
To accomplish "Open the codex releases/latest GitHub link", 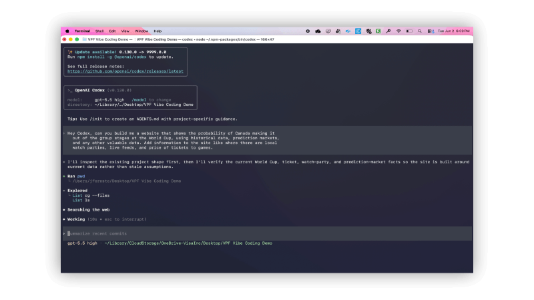I will coord(125,71).
